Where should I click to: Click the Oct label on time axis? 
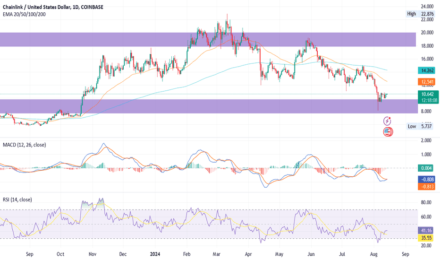[x=60, y=254]
